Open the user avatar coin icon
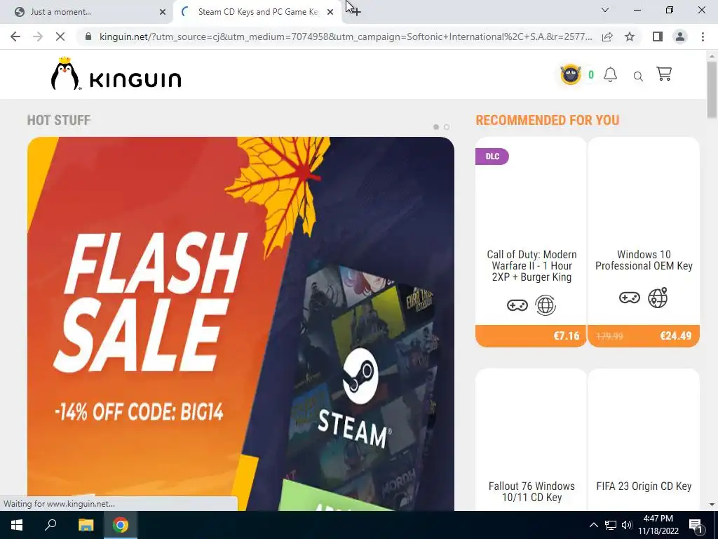Viewport: 718px width, 539px height. pos(571,74)
